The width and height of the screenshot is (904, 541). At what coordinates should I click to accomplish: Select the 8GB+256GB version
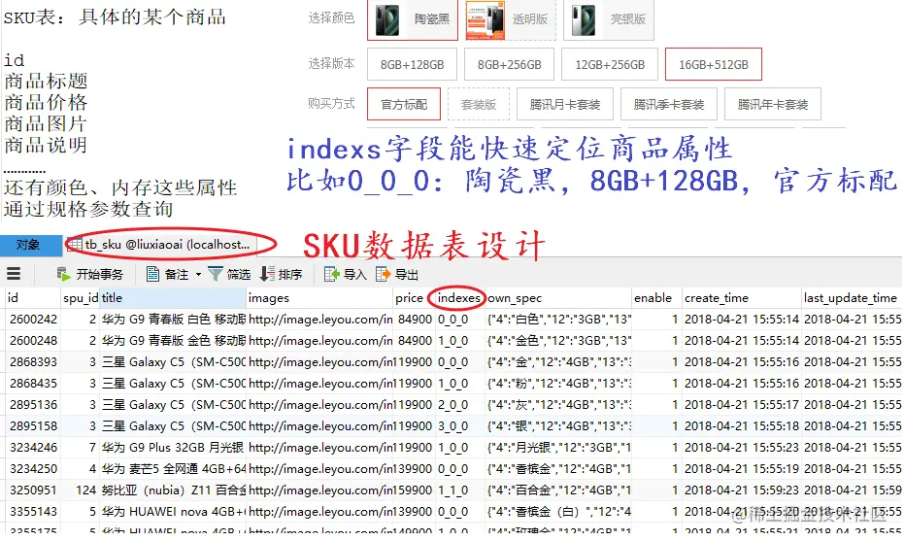tap(509, 65)
